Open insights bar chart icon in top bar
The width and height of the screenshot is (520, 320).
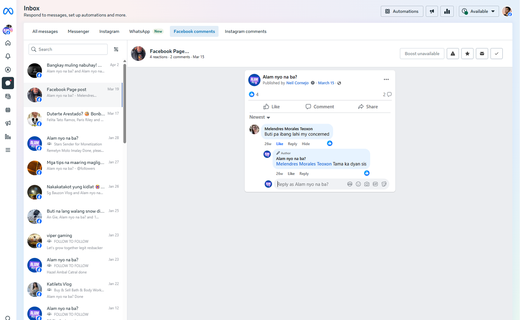447,11
